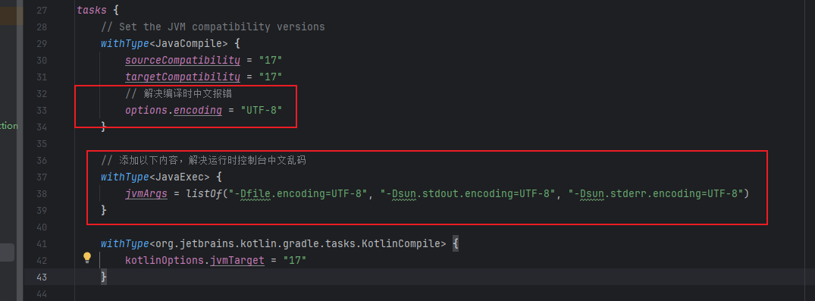815x301 pixels.
Task: Click the "-Dfile.encoding=UTF-8" string argument
Action: [299, 193]
